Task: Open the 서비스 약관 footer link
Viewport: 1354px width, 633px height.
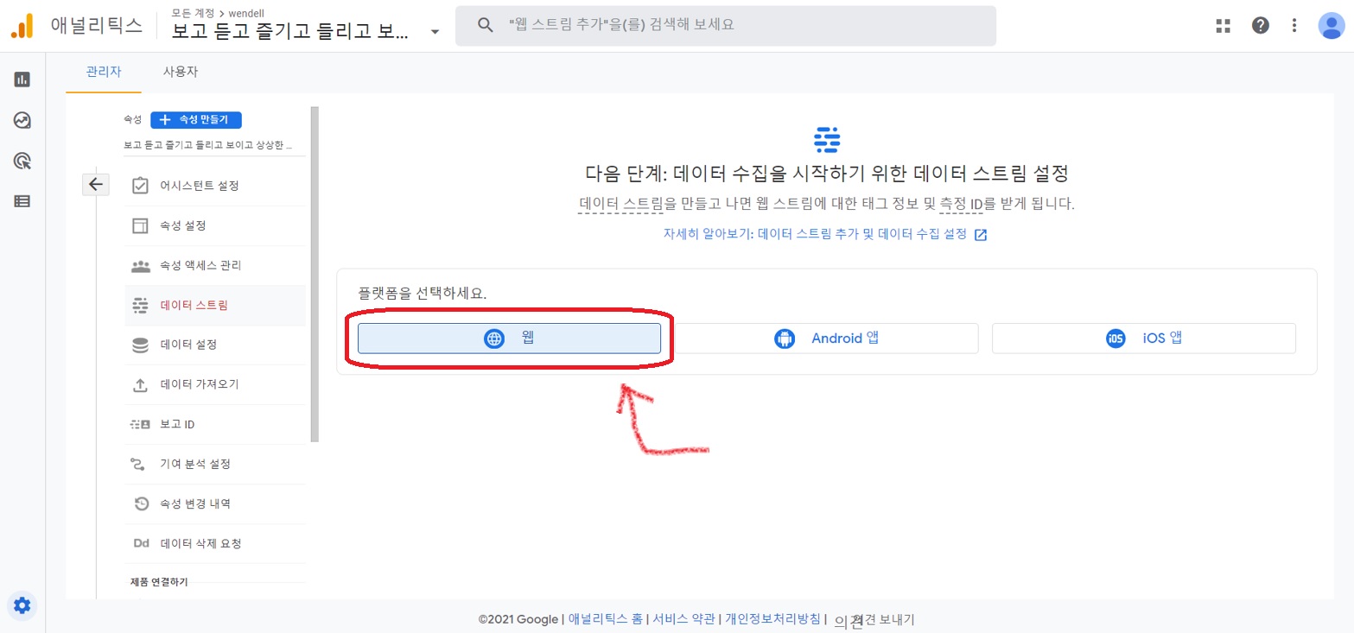Action: coord(684,619)
